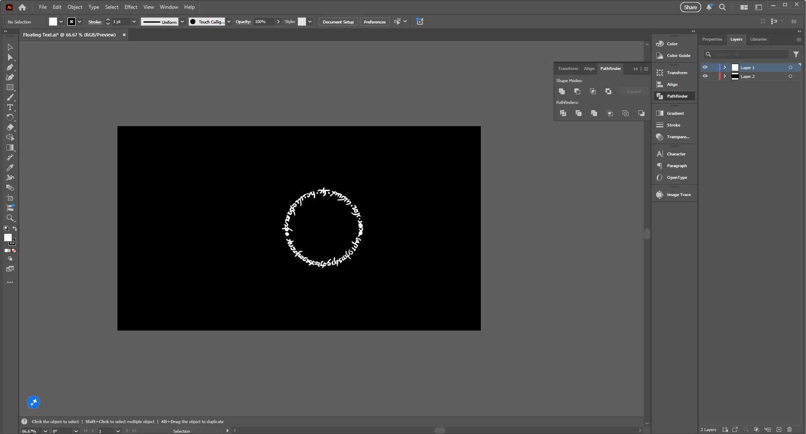Click the Preferences button

tap(375, 22)
